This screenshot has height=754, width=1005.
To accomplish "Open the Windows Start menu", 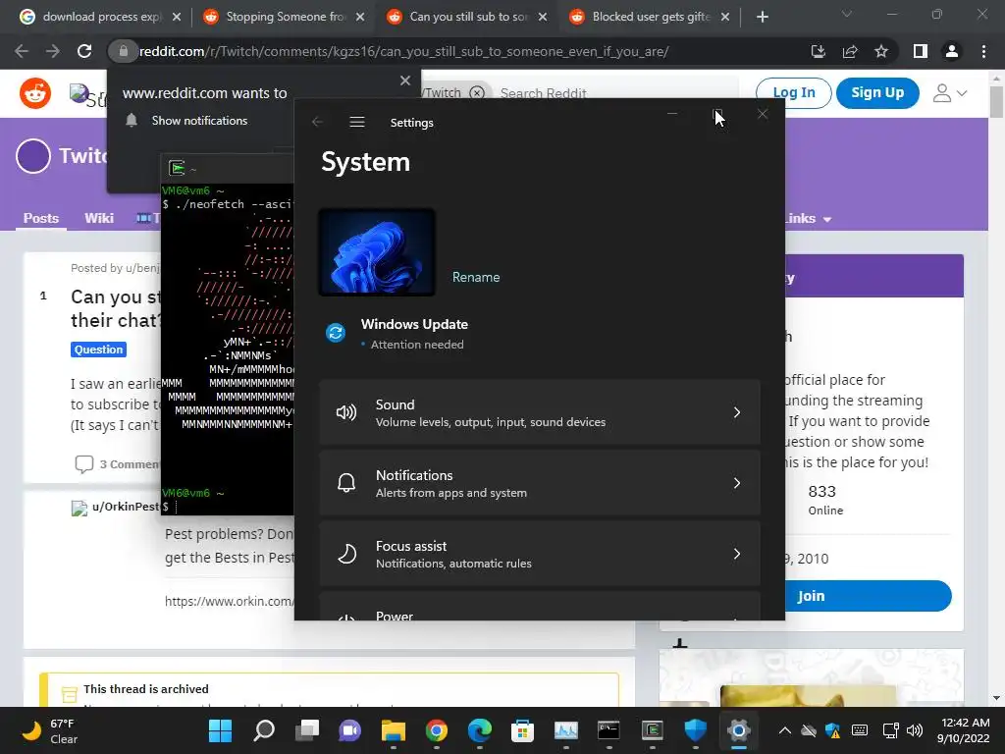I will pyautogui.click(x=220, y=730).
